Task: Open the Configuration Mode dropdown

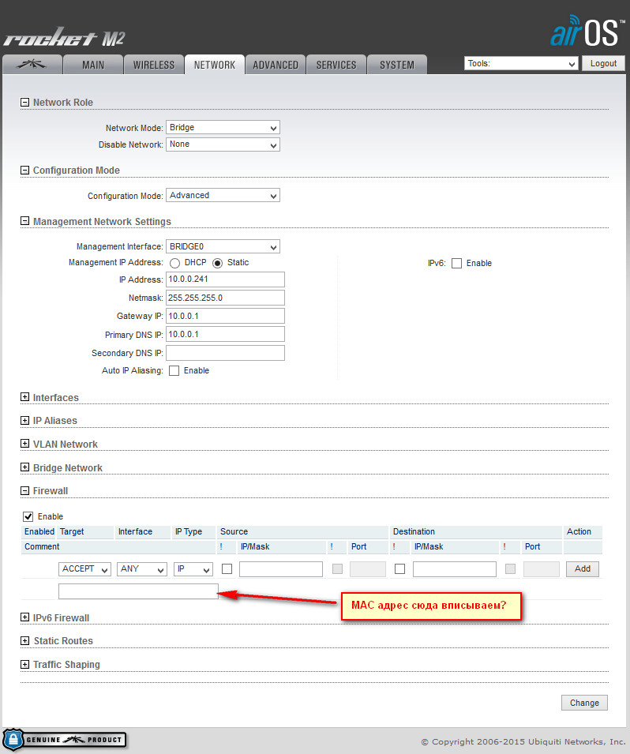Action: coord(223,195)
